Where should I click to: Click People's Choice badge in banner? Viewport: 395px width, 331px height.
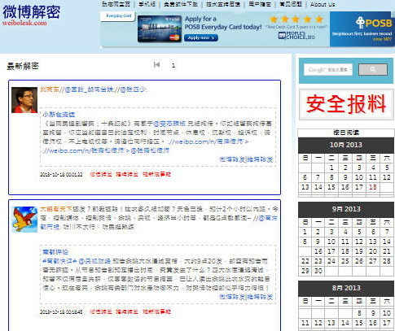coord(296,35)
